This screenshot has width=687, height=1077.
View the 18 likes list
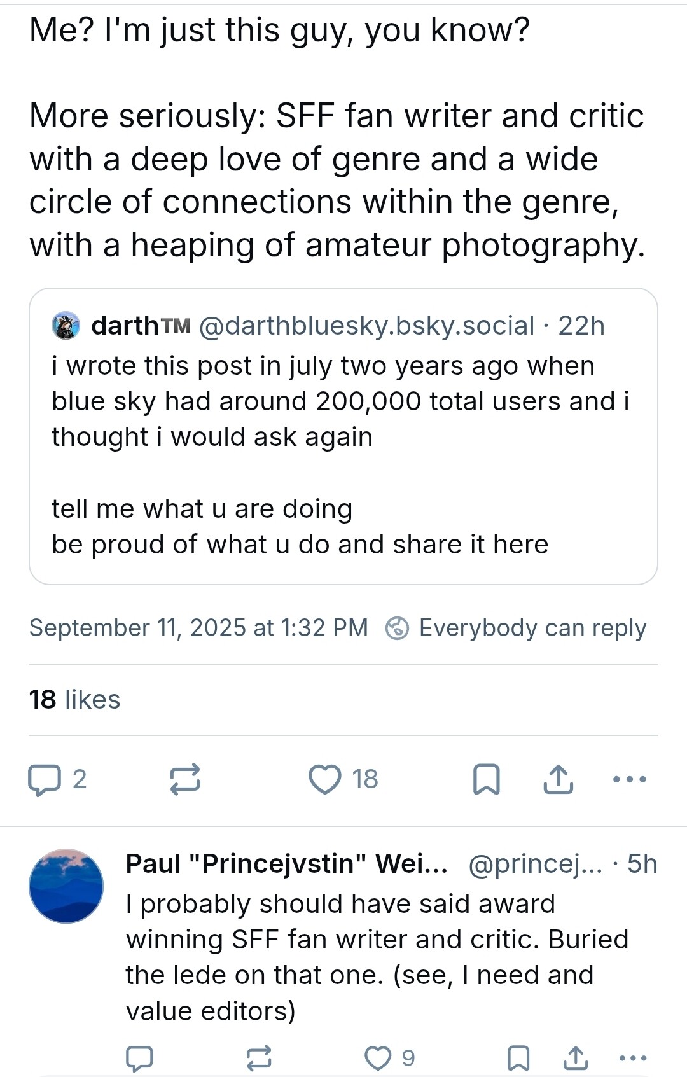[x=74, y=700]
